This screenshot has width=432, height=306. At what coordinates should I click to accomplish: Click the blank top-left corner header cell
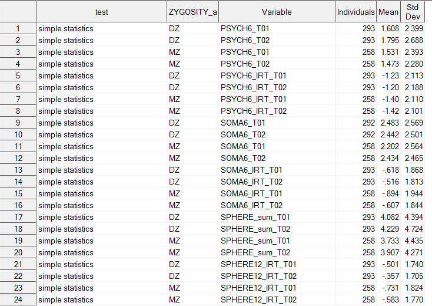18,12
